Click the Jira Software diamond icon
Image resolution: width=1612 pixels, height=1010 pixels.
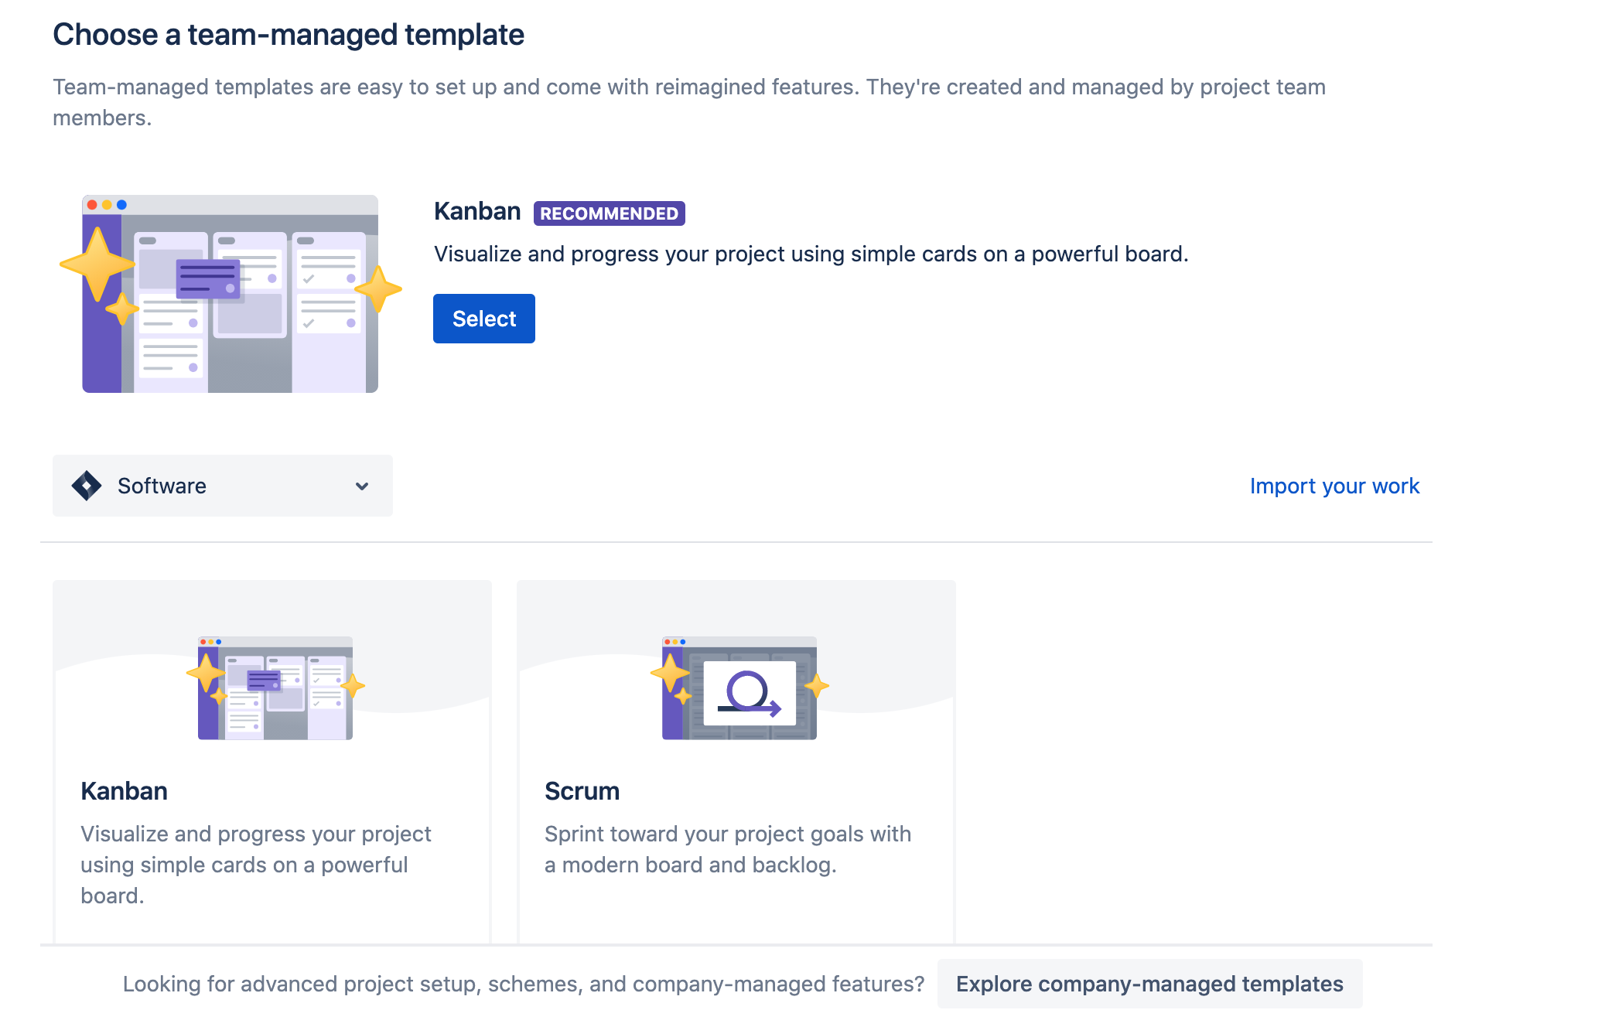[x=87, y=486]
